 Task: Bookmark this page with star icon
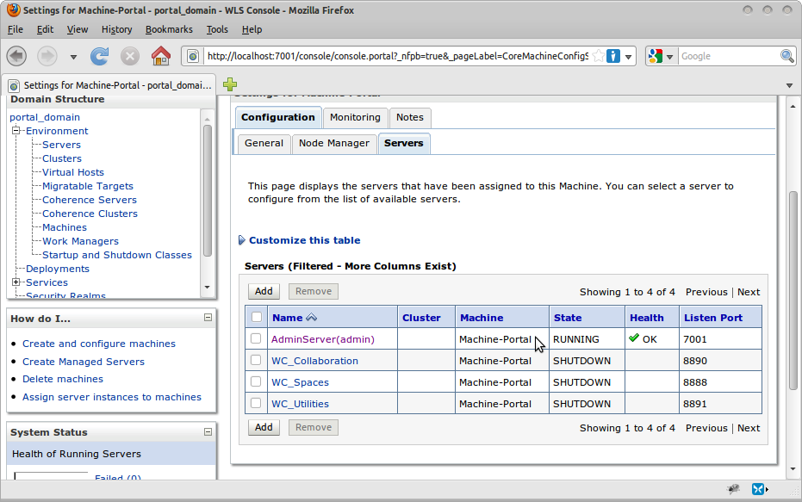599,56
